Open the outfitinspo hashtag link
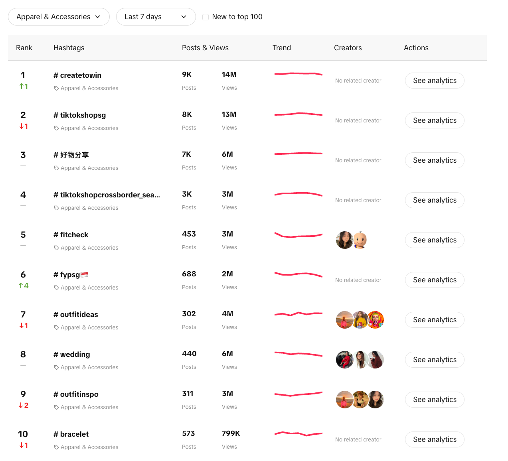The width and height of the screenshot is (508, 461). tap(79, 394)
